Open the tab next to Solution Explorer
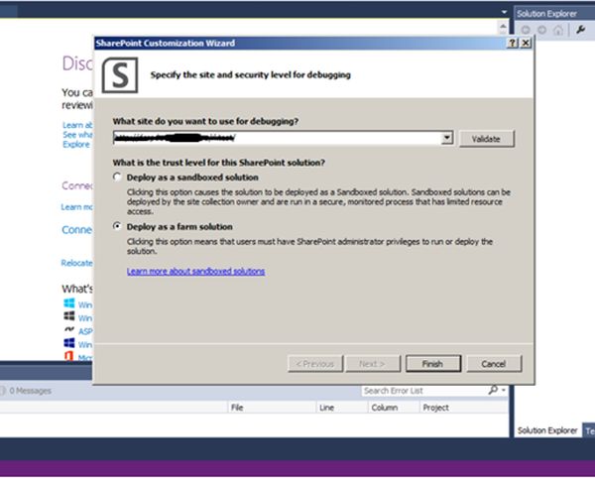Image resolution: width=595 pixels, height=478 pixels. [x=589, y=430]
